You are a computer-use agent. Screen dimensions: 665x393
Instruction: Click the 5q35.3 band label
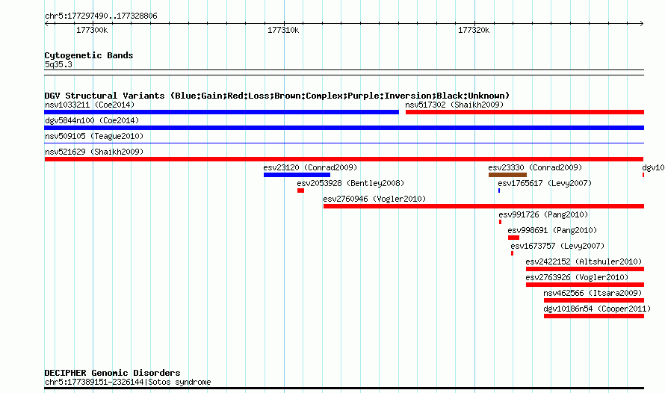coord(58,64)
